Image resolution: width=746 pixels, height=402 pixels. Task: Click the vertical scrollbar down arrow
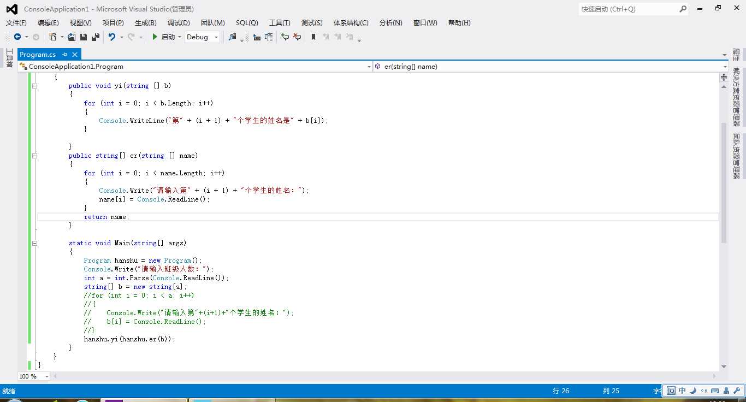[724, 367]
